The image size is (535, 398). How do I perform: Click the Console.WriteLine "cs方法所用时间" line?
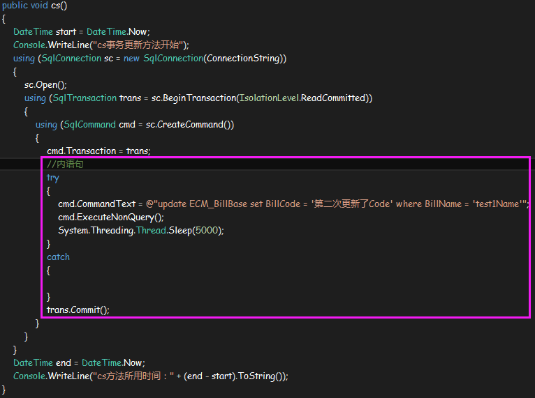(151, 376)
